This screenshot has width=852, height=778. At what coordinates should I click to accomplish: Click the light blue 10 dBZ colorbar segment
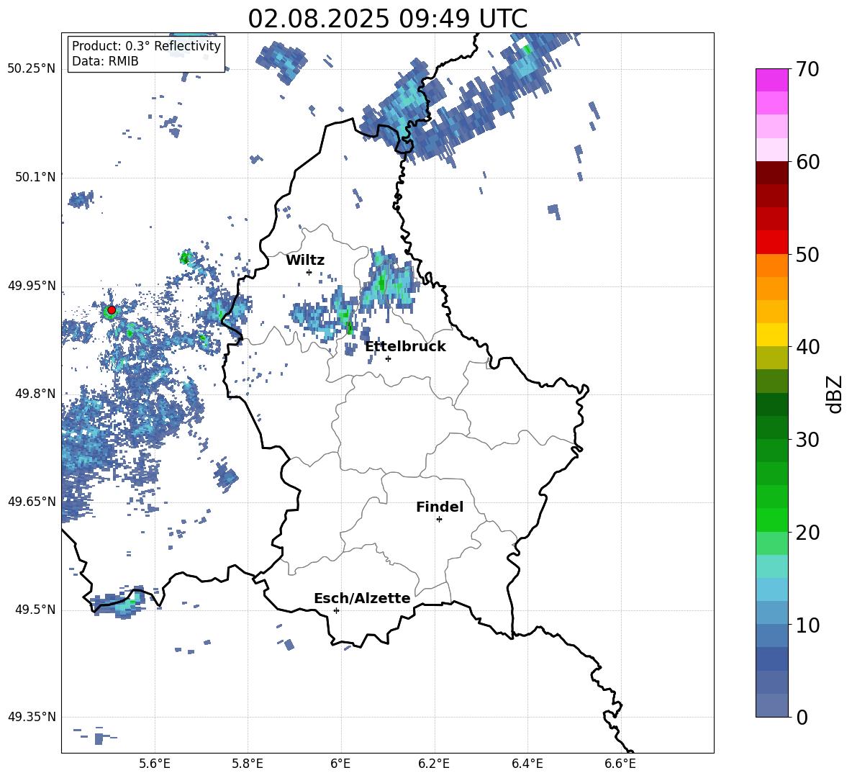click(771, 613)
